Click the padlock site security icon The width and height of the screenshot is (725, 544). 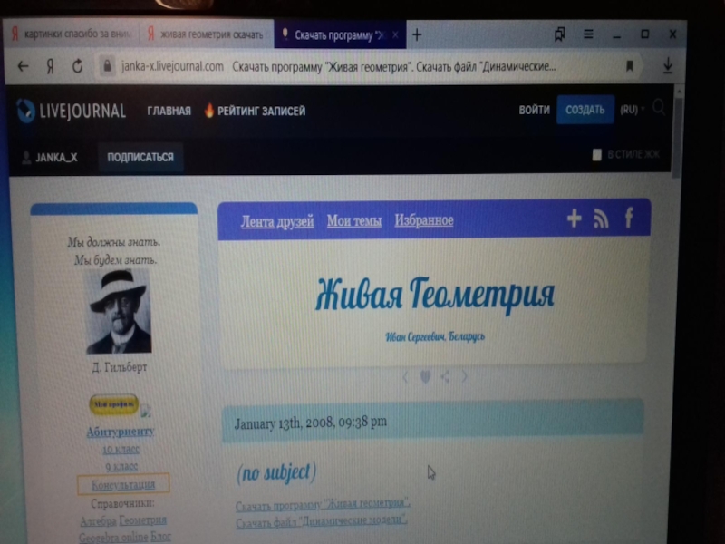(107, 66)
